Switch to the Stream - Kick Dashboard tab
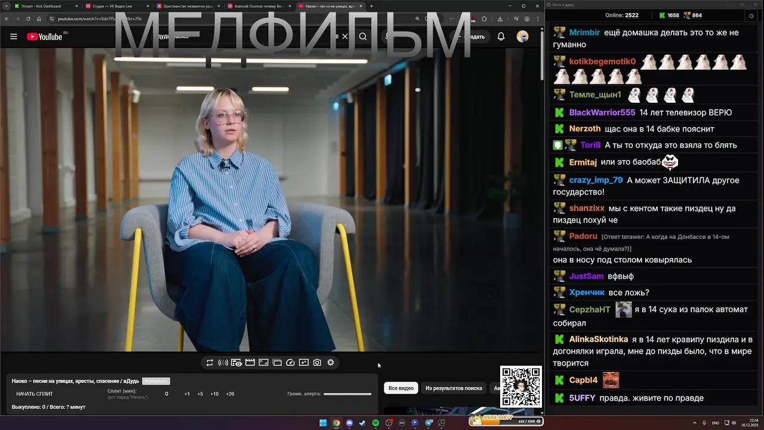The height and width of the screenshot is (430, 764). pos(47,6)
